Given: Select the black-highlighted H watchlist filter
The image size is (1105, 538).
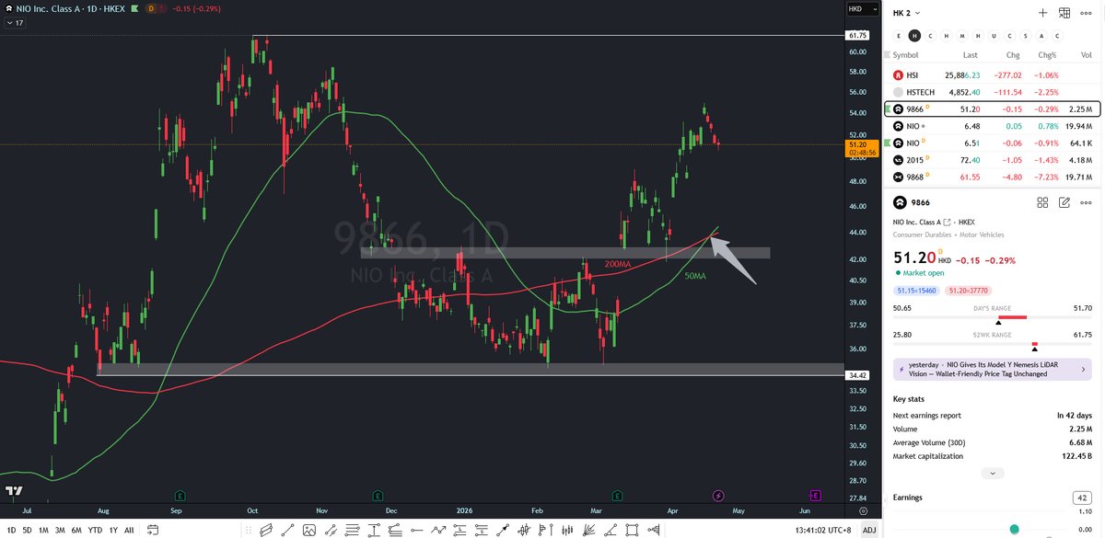Looking at the screenshot, I should pyautogui.click(x=914, y=36).
